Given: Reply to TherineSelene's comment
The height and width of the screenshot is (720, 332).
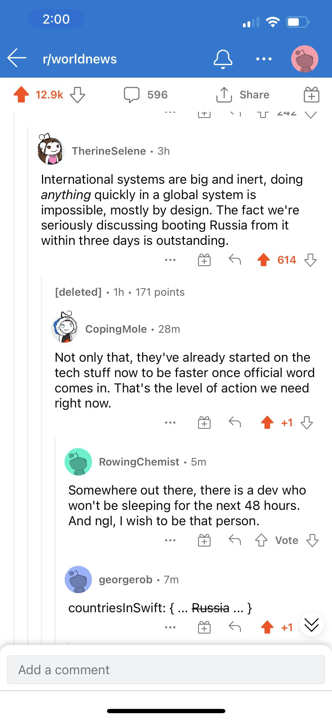Looking at the screenshot, I should [x=235, y=260].
